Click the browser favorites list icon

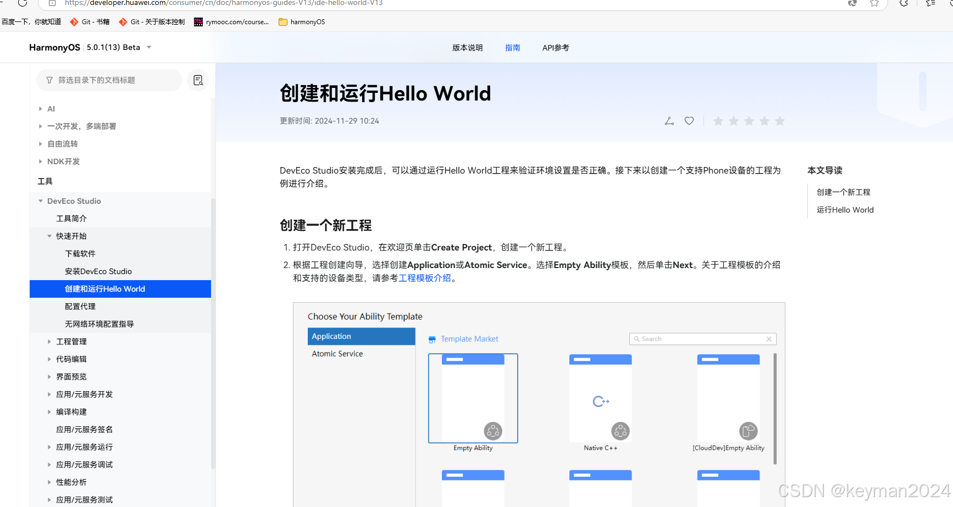coord(930,3)
